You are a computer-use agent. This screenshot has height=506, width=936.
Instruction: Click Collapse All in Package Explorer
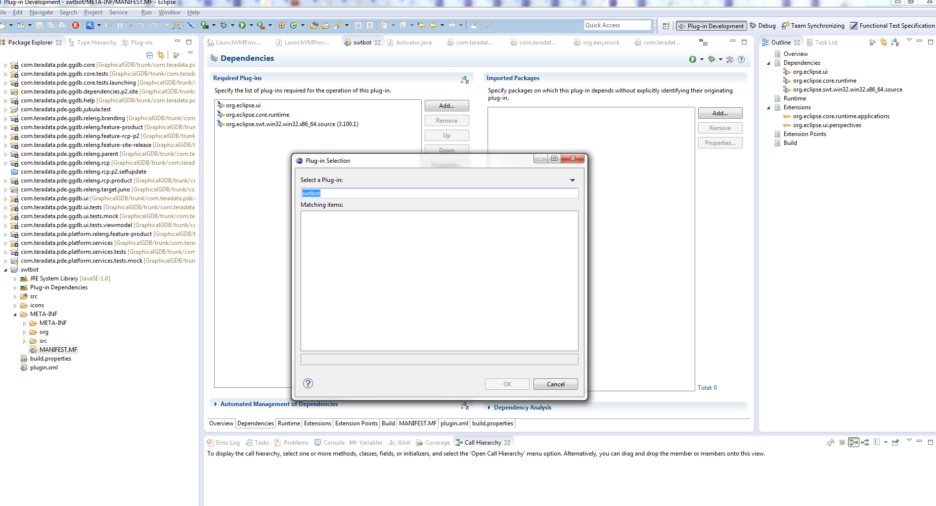tap(149, 55)
